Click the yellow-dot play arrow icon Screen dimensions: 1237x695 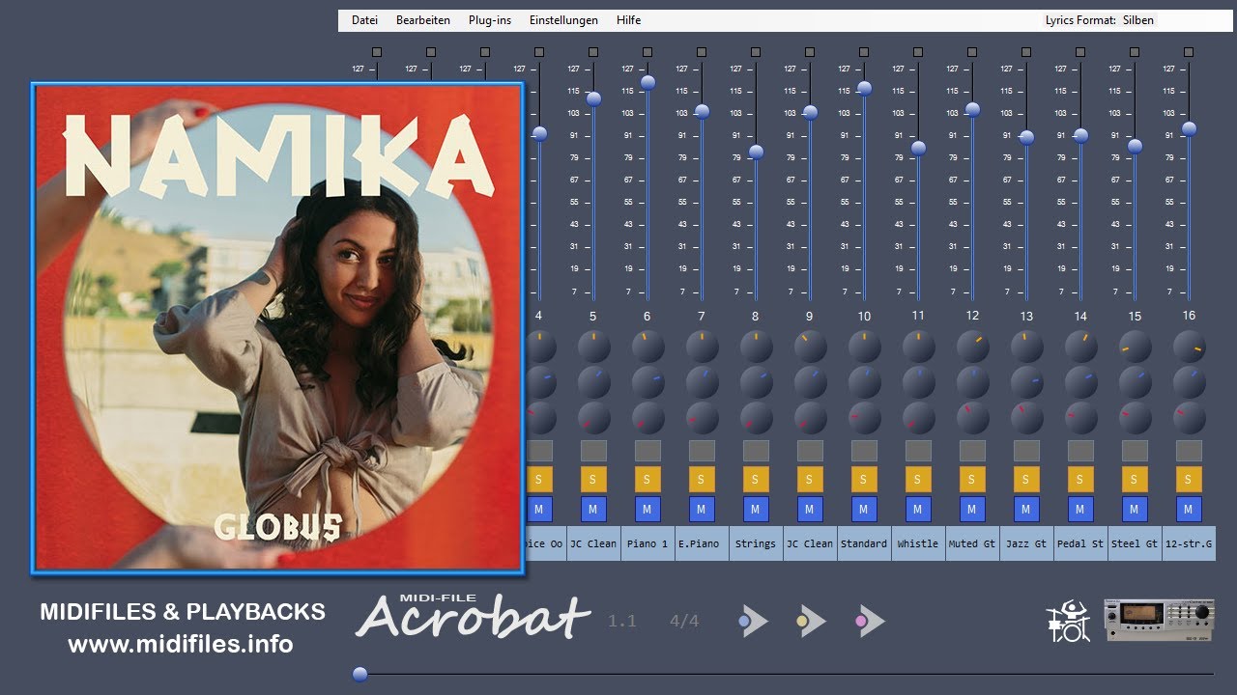(x=811, y=621)
